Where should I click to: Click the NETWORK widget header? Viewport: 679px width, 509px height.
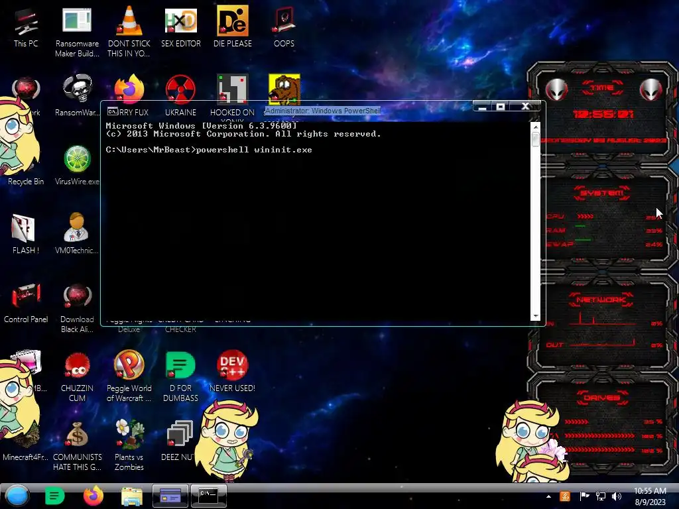click(x=601, y=300)
